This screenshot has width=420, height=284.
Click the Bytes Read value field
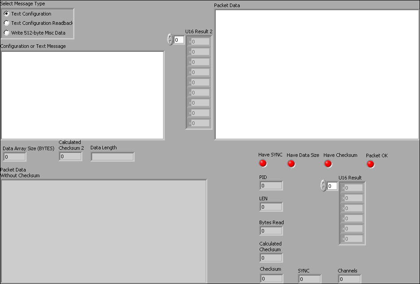271,230
